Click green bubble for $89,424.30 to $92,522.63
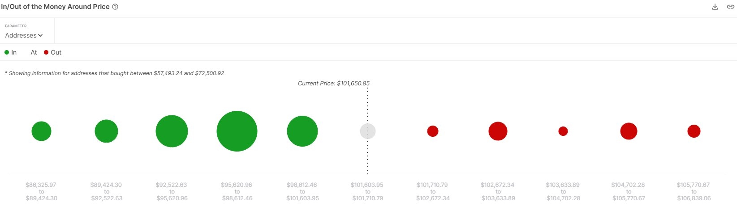 pyautogui.click(x=106, y=131)
